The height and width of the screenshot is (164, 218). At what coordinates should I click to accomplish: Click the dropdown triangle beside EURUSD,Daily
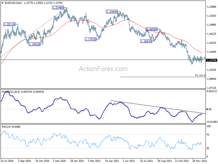click(x=3, y=3)
